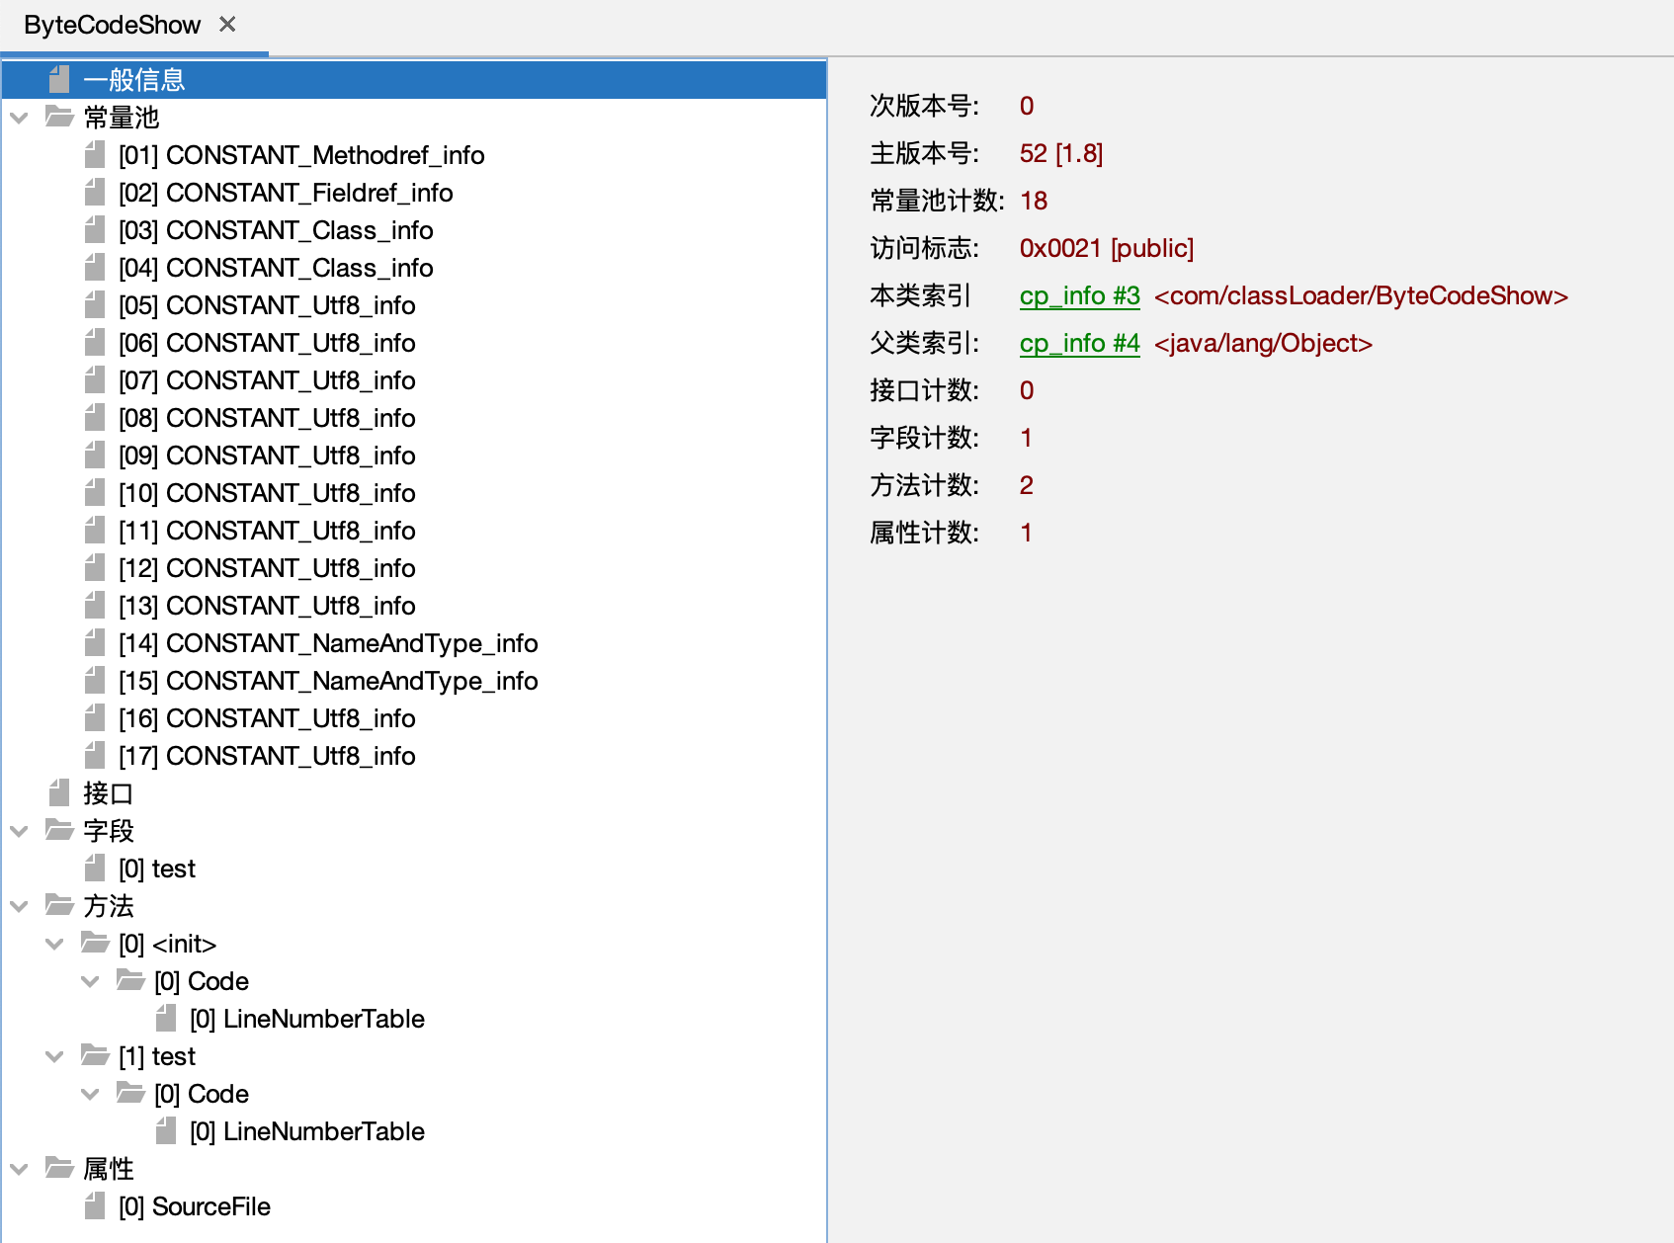Collapse the 方法 tree node
This screenshot has height=1243, width=1674.
19,906
